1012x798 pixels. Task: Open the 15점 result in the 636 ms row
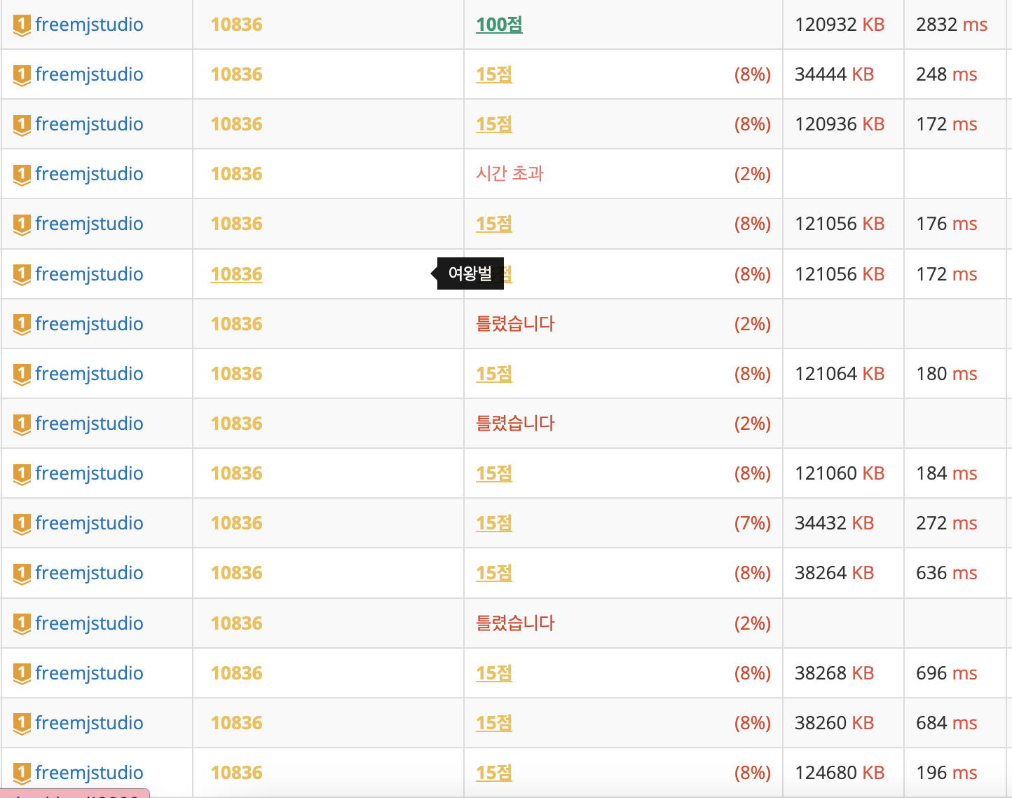494,573
